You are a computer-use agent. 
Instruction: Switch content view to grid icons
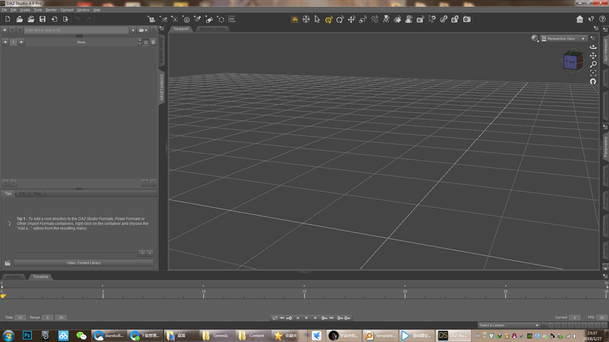click(x=146, y=42)
